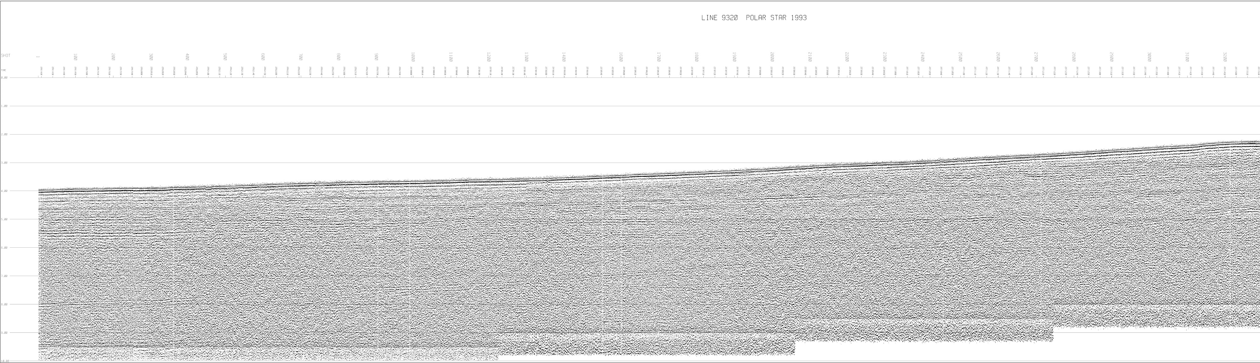The height and width of the screenshot is (363, 1260).
Task: Select shot label 900
Action: tap(376, 57)
